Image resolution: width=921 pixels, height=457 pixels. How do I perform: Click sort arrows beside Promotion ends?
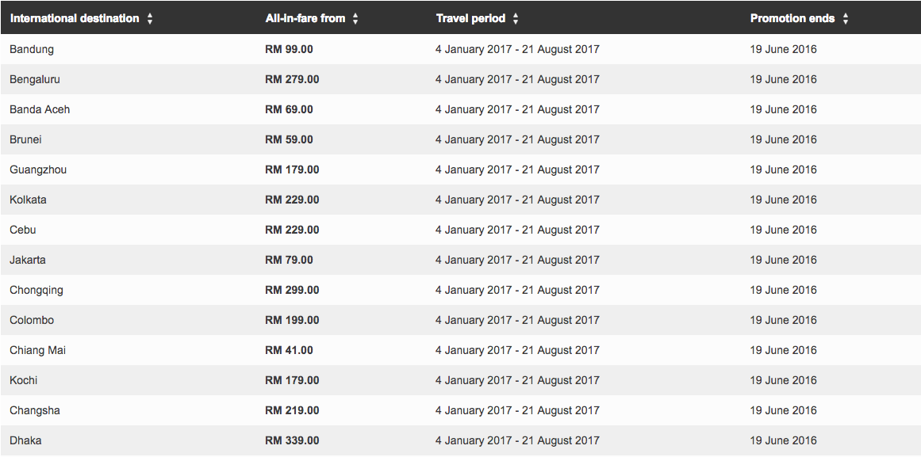coord(846,19)
